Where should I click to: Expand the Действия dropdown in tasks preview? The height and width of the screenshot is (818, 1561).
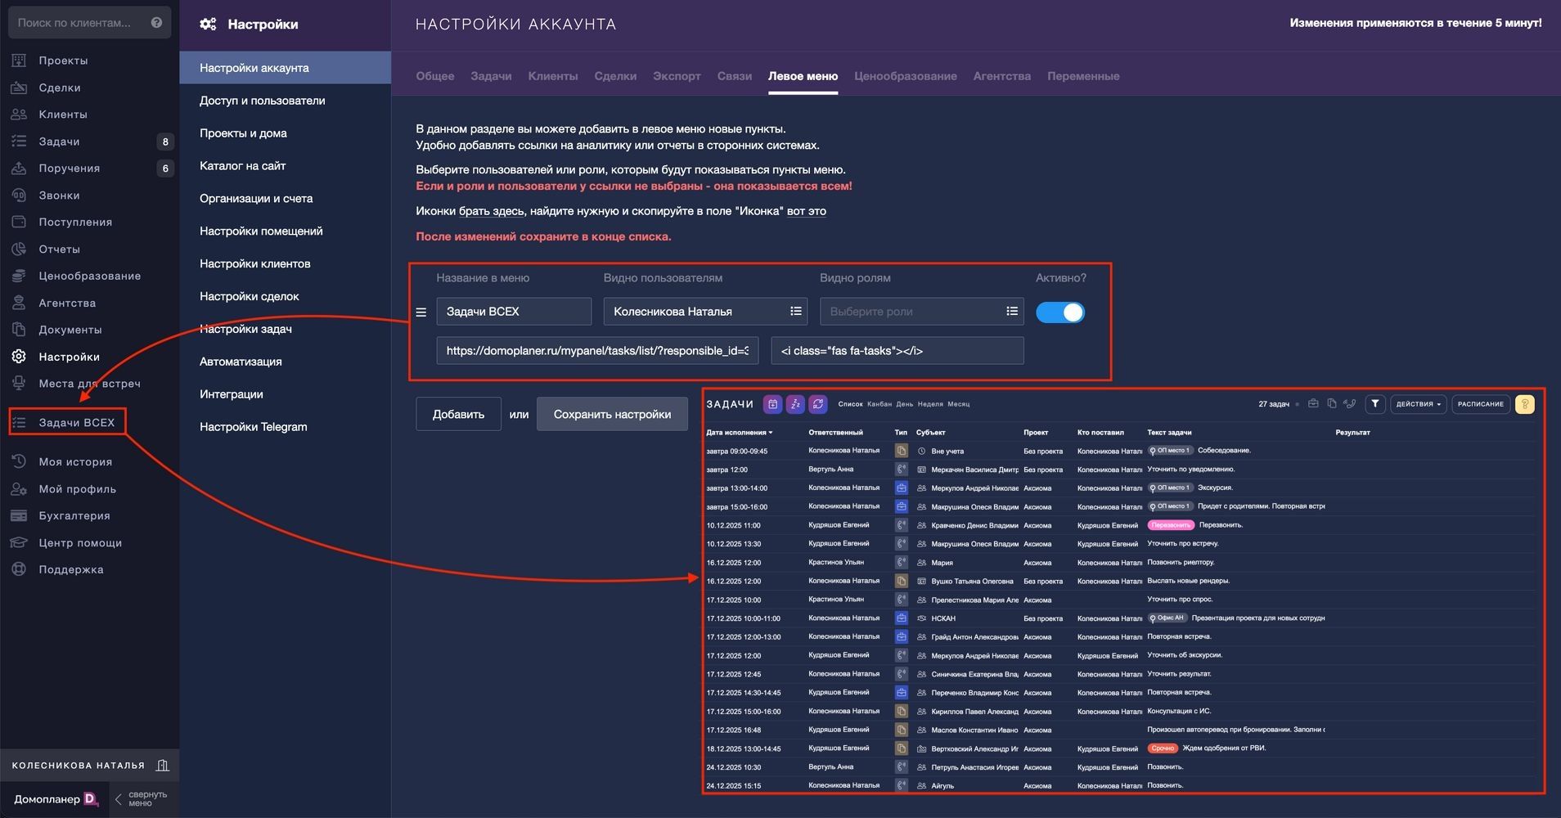pyautogui.click(x=1418, y=404)
